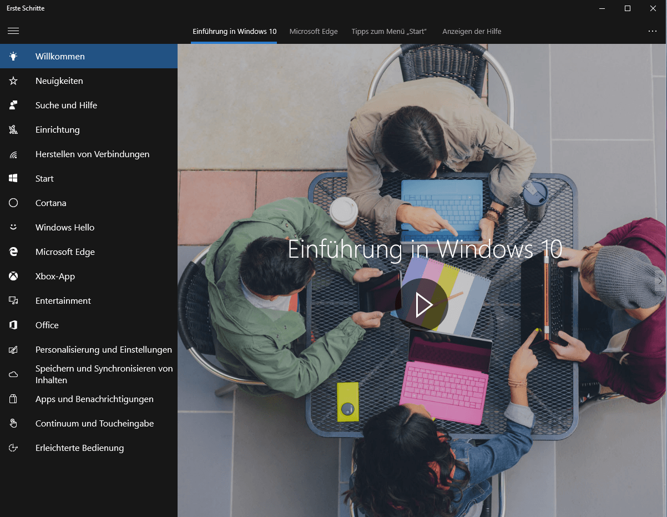Open the Entertainment section
The height and width of the screenshot is (517, 667).
[x=89, y=300]
